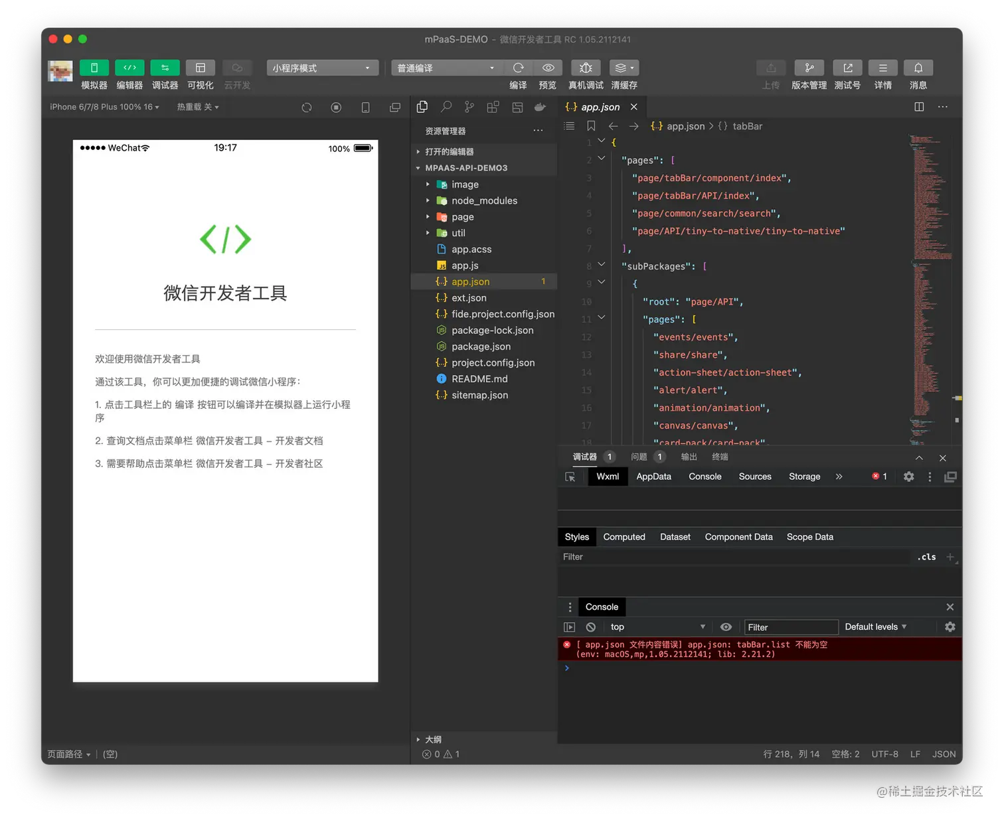Switch to the Component Data tab
This screenshot has width=1004, height=819.
click(738, 537)
